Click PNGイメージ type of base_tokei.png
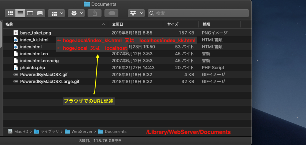Image resolution: width=306 pixels, height=145 pixels. 215,33
